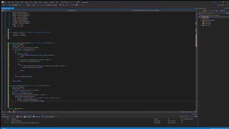Click the account avatar icon in title bar

tap(215, 2)
